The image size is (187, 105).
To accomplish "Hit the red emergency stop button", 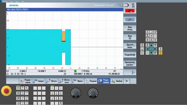I will [x=6, y=91].
